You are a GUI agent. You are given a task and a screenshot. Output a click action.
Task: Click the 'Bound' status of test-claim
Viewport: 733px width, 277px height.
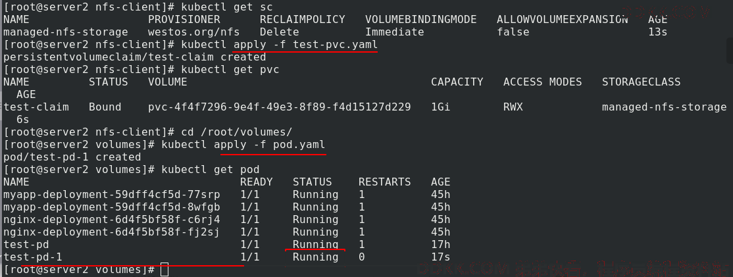(105, 107)
